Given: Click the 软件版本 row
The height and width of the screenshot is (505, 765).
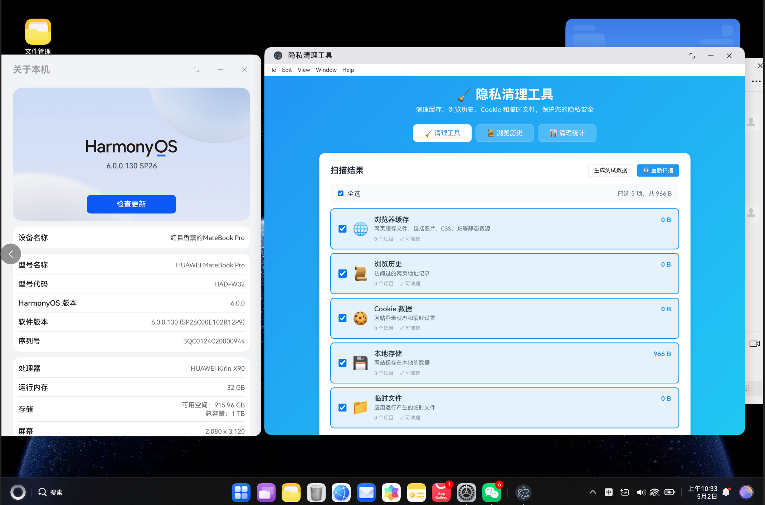Looking at the screenshot, I should point(131,322).
